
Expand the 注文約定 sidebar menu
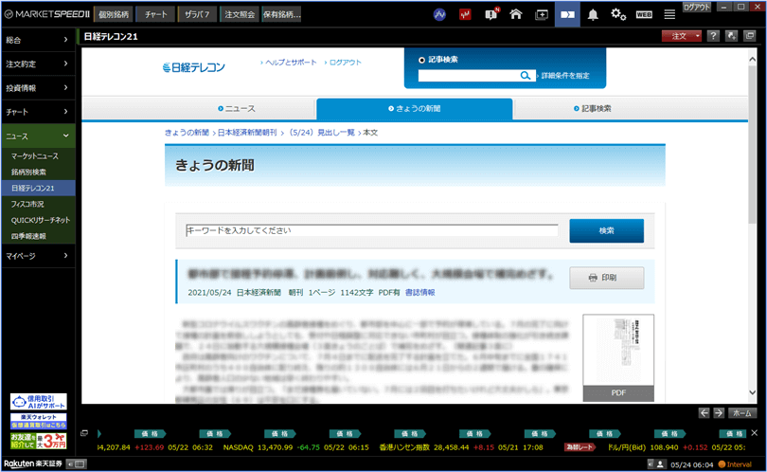click(x=38, y=64)
